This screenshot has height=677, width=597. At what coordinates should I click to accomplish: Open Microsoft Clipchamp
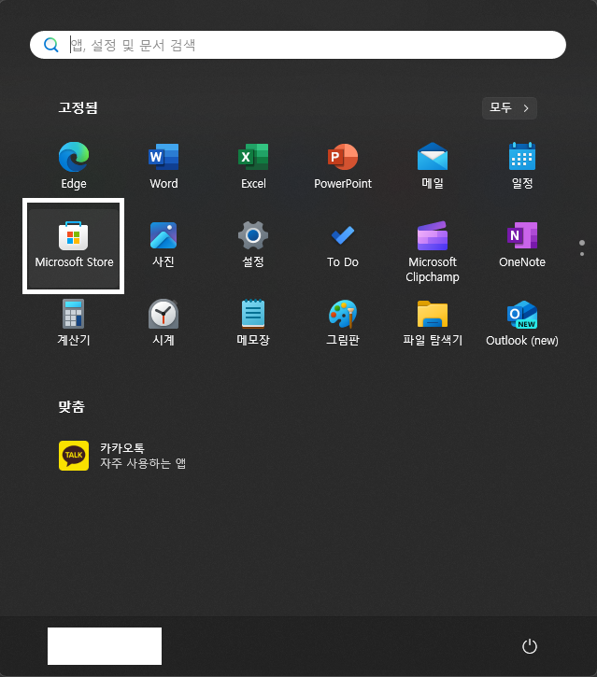click(x=433, y=252)
